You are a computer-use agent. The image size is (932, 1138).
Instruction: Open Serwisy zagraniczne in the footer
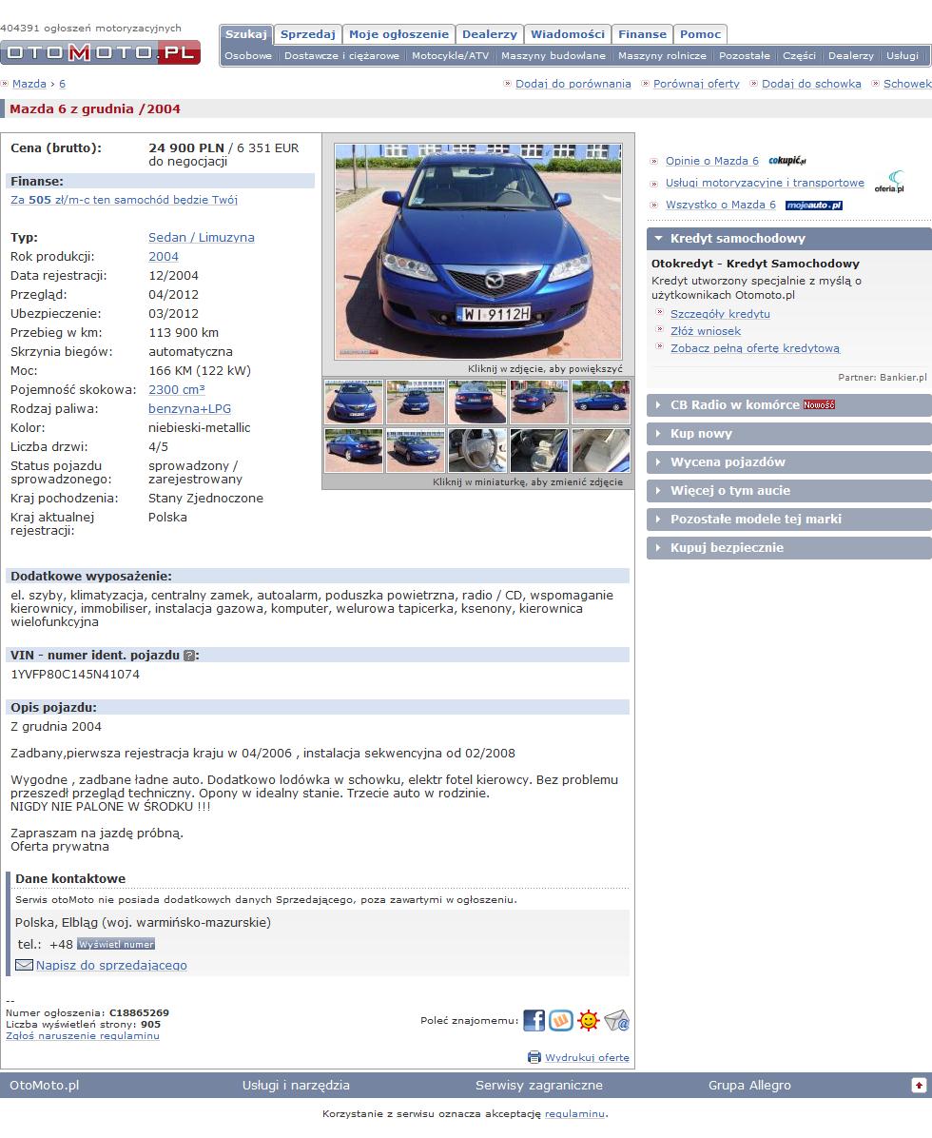(539, 1085)
